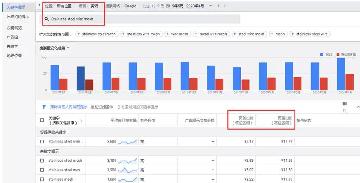Click the blue filter funnel icon
The width and height of the screenshot is (360, 183).
44,107
